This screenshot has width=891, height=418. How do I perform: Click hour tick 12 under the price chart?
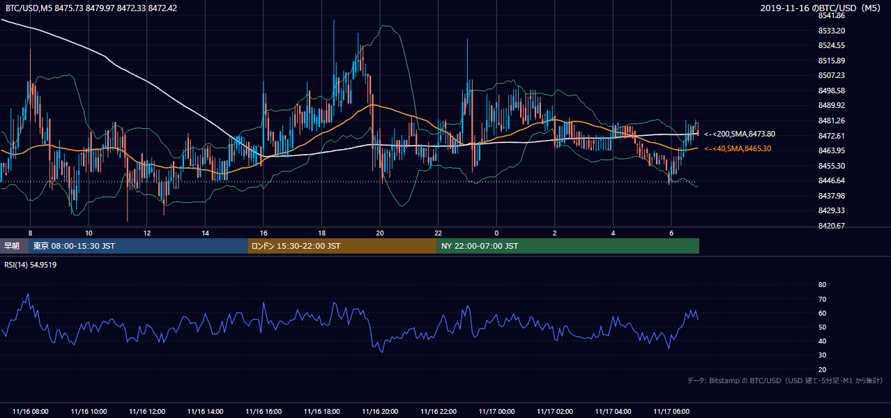click(x=147, y=233)
